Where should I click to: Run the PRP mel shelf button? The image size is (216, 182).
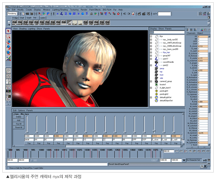[x=86, y=22]
